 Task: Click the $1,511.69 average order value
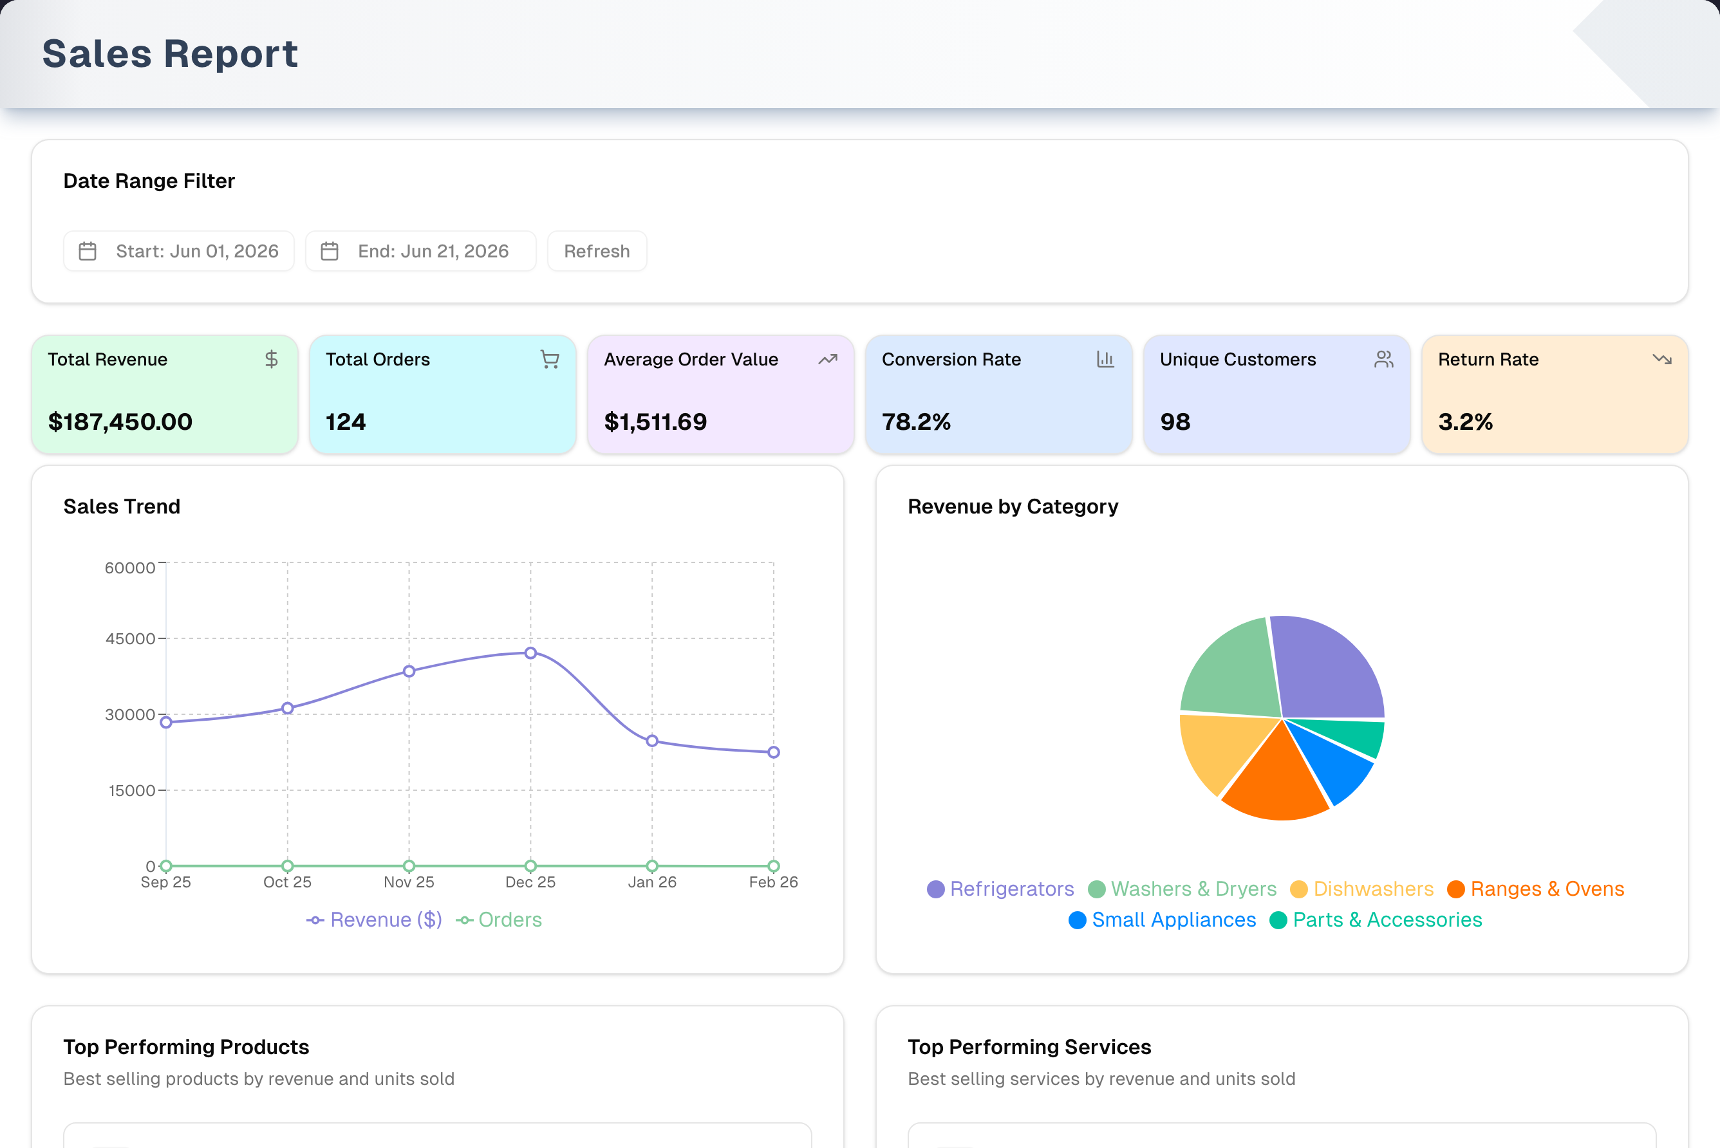tap(655, 421)
